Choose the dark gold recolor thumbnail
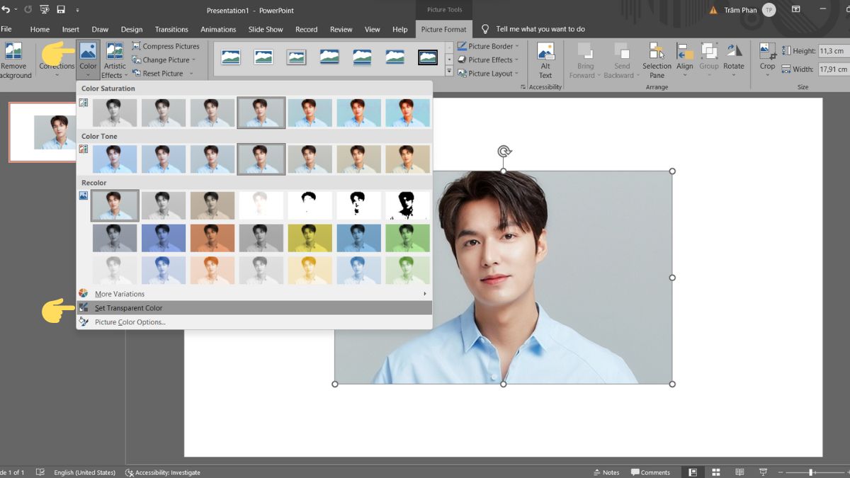 [x=310, y=238]
